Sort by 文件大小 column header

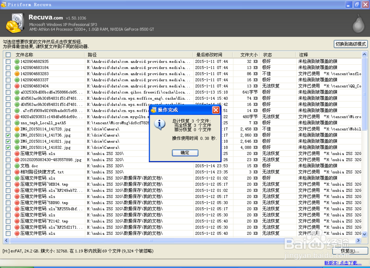[246, 55]
